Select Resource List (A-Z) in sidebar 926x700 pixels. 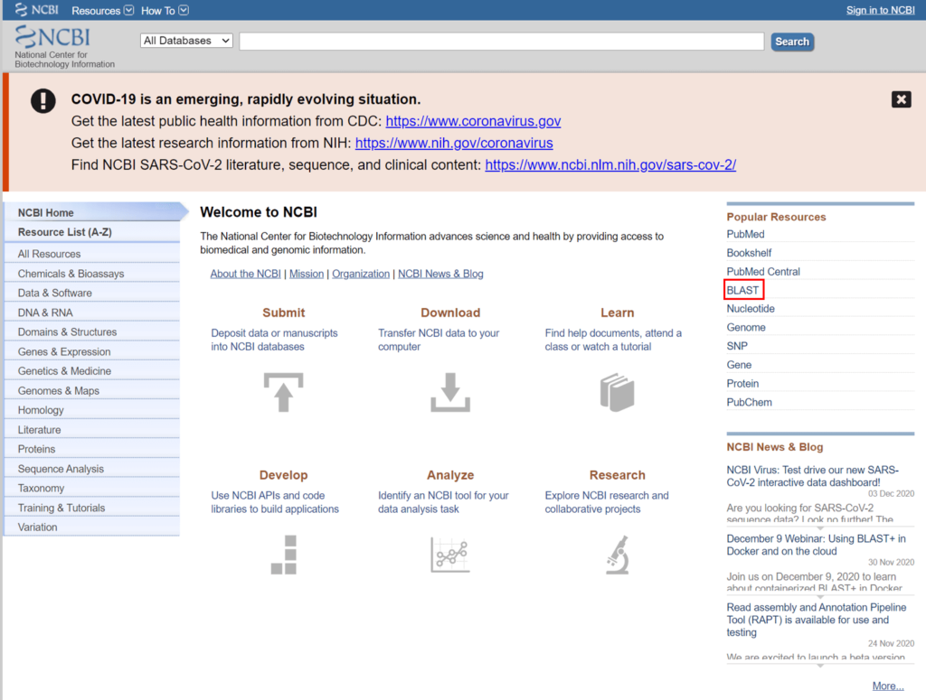pos(92,232)
